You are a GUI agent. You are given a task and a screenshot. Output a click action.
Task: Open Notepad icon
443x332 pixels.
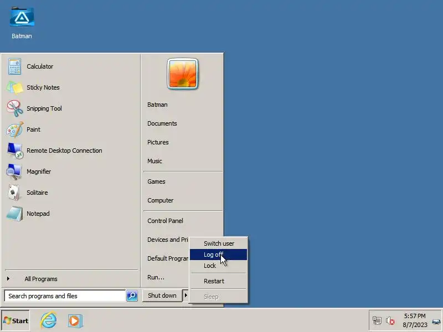[x=14, y=214]
